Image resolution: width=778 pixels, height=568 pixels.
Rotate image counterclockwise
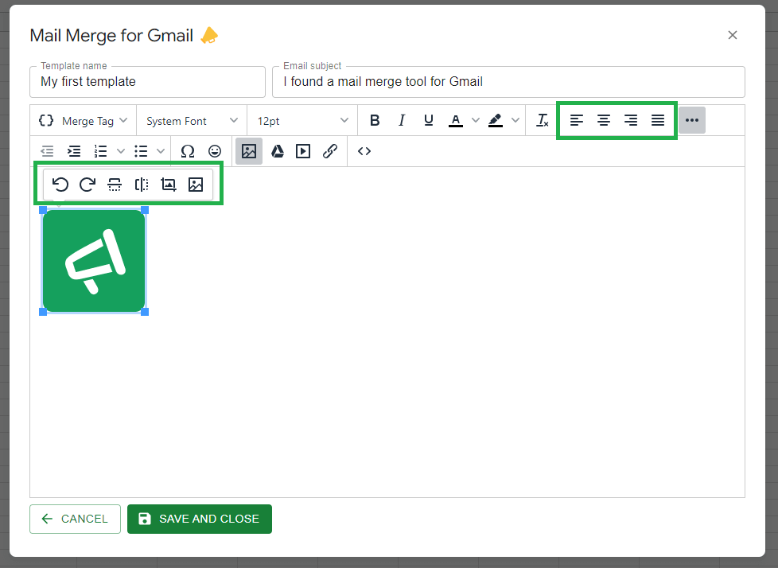[x=60, y=185]
